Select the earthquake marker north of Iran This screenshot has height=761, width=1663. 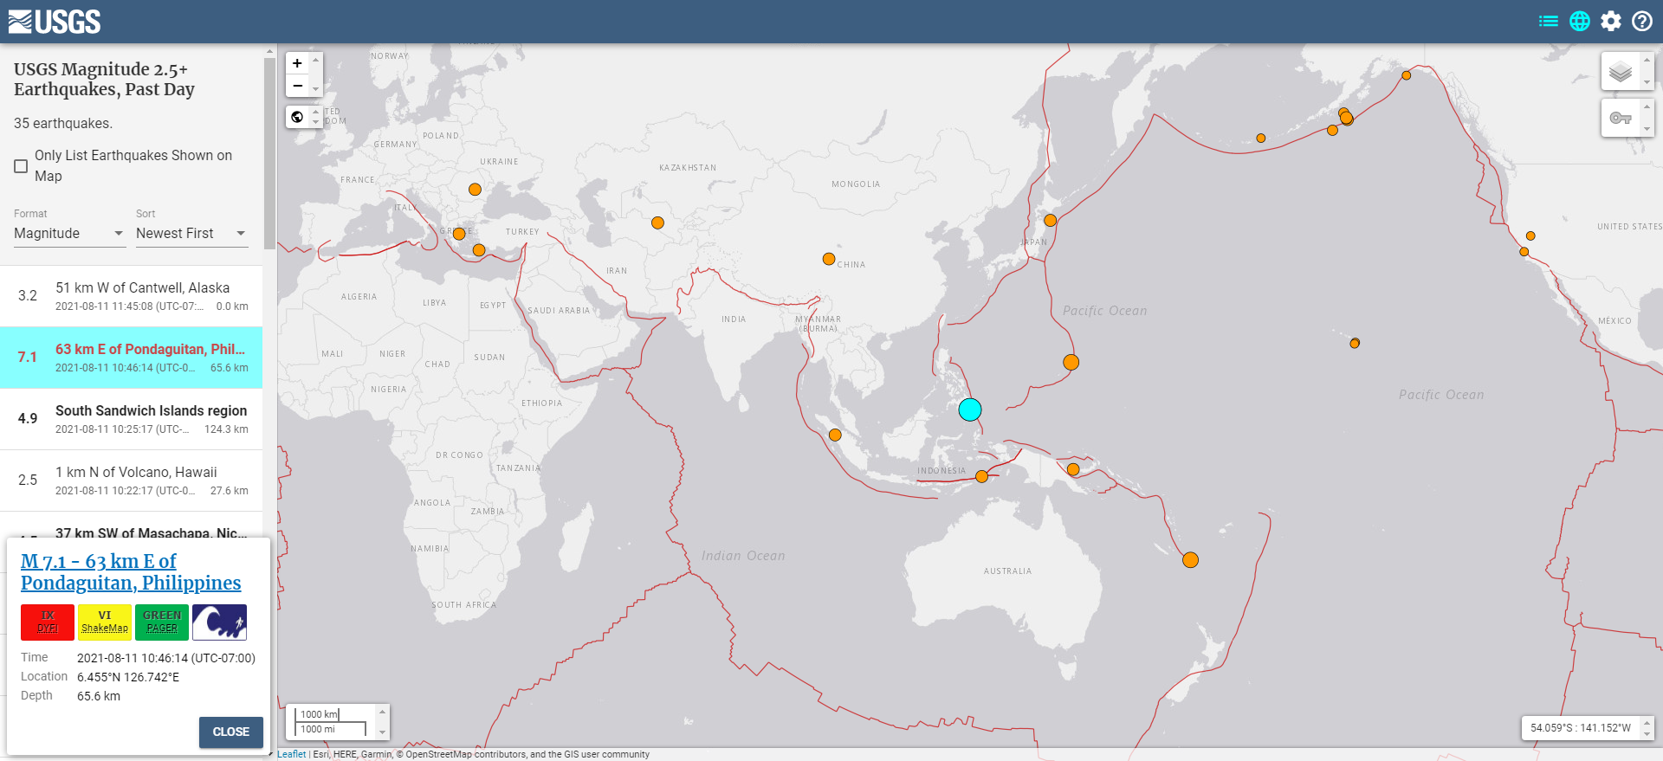(x=658, y=223)
